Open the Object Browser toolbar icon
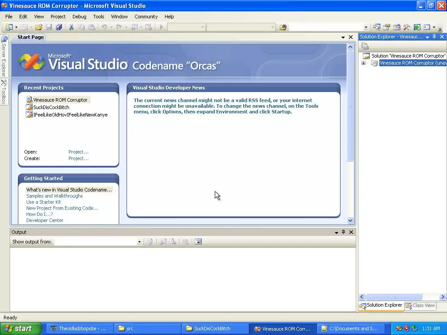The image size is (447, 335). pos(396,27)
